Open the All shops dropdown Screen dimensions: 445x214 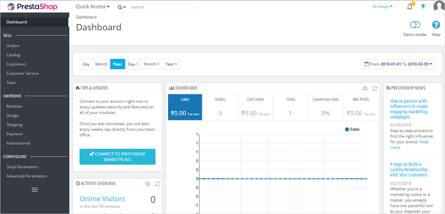[x=382, y=7]
